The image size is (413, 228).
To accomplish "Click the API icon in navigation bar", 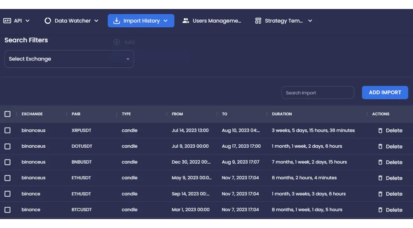I will [x=7, y=21].
